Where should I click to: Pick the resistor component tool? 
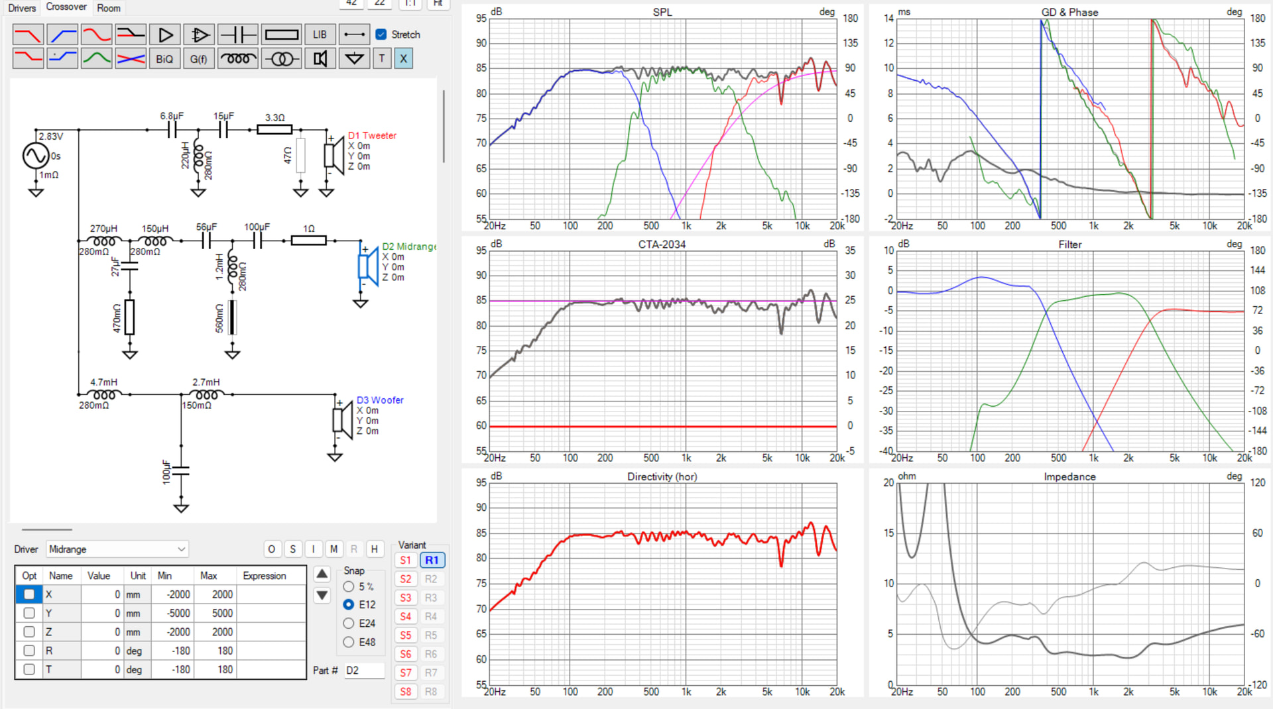pyautogui.click(x=282, y=34)
